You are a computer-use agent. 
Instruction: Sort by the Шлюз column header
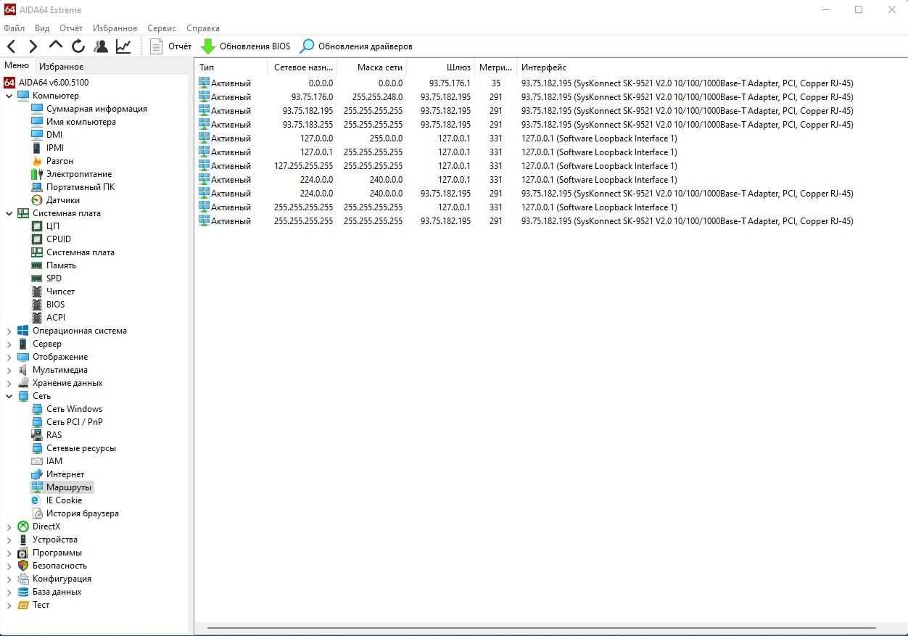440,67
